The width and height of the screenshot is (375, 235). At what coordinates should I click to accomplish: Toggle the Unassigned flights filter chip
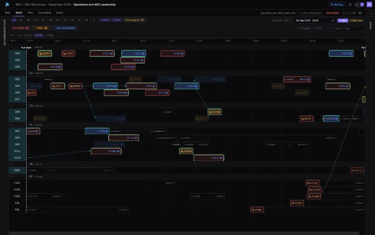[135, 20]
